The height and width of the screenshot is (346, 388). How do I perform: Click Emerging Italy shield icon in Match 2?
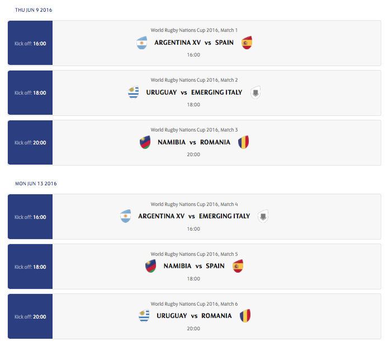tap(255, 93)
